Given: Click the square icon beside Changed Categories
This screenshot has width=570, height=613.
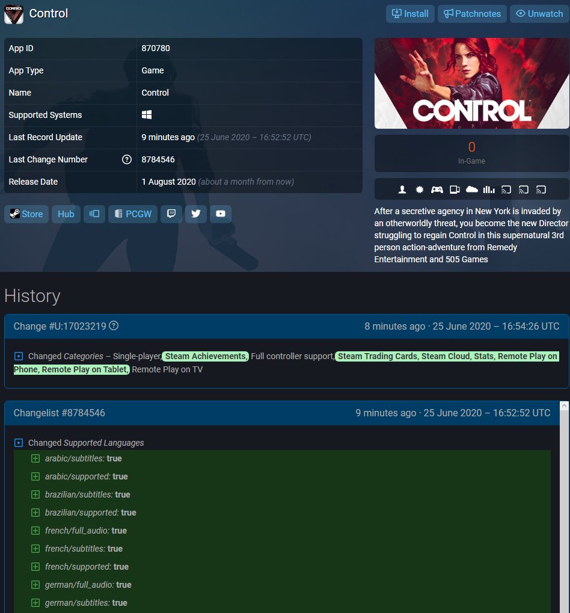Looking at the screenshot, I should [19, 356].
